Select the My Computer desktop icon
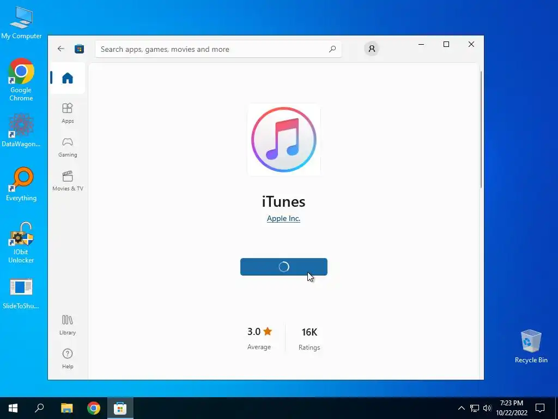The width and height of the screenshot is (558, 419). (x=21, y=22)
